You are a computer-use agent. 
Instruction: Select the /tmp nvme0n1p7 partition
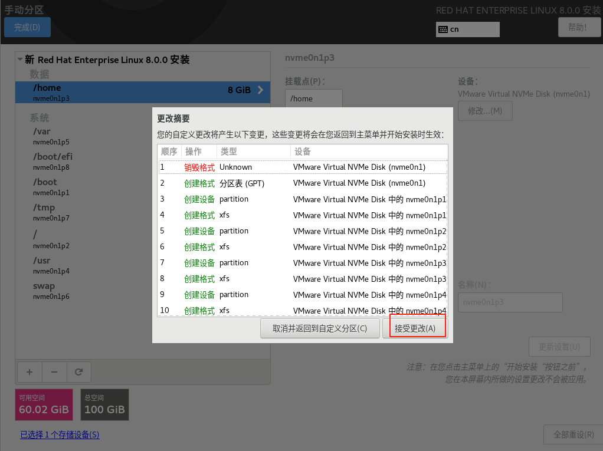coord(143,212)
